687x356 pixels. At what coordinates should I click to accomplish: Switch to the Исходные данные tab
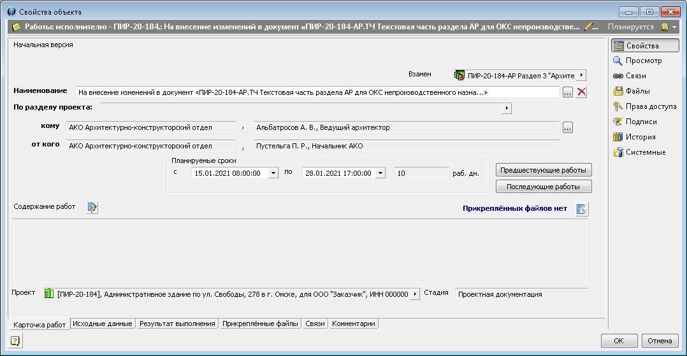(x=102, y=324)
